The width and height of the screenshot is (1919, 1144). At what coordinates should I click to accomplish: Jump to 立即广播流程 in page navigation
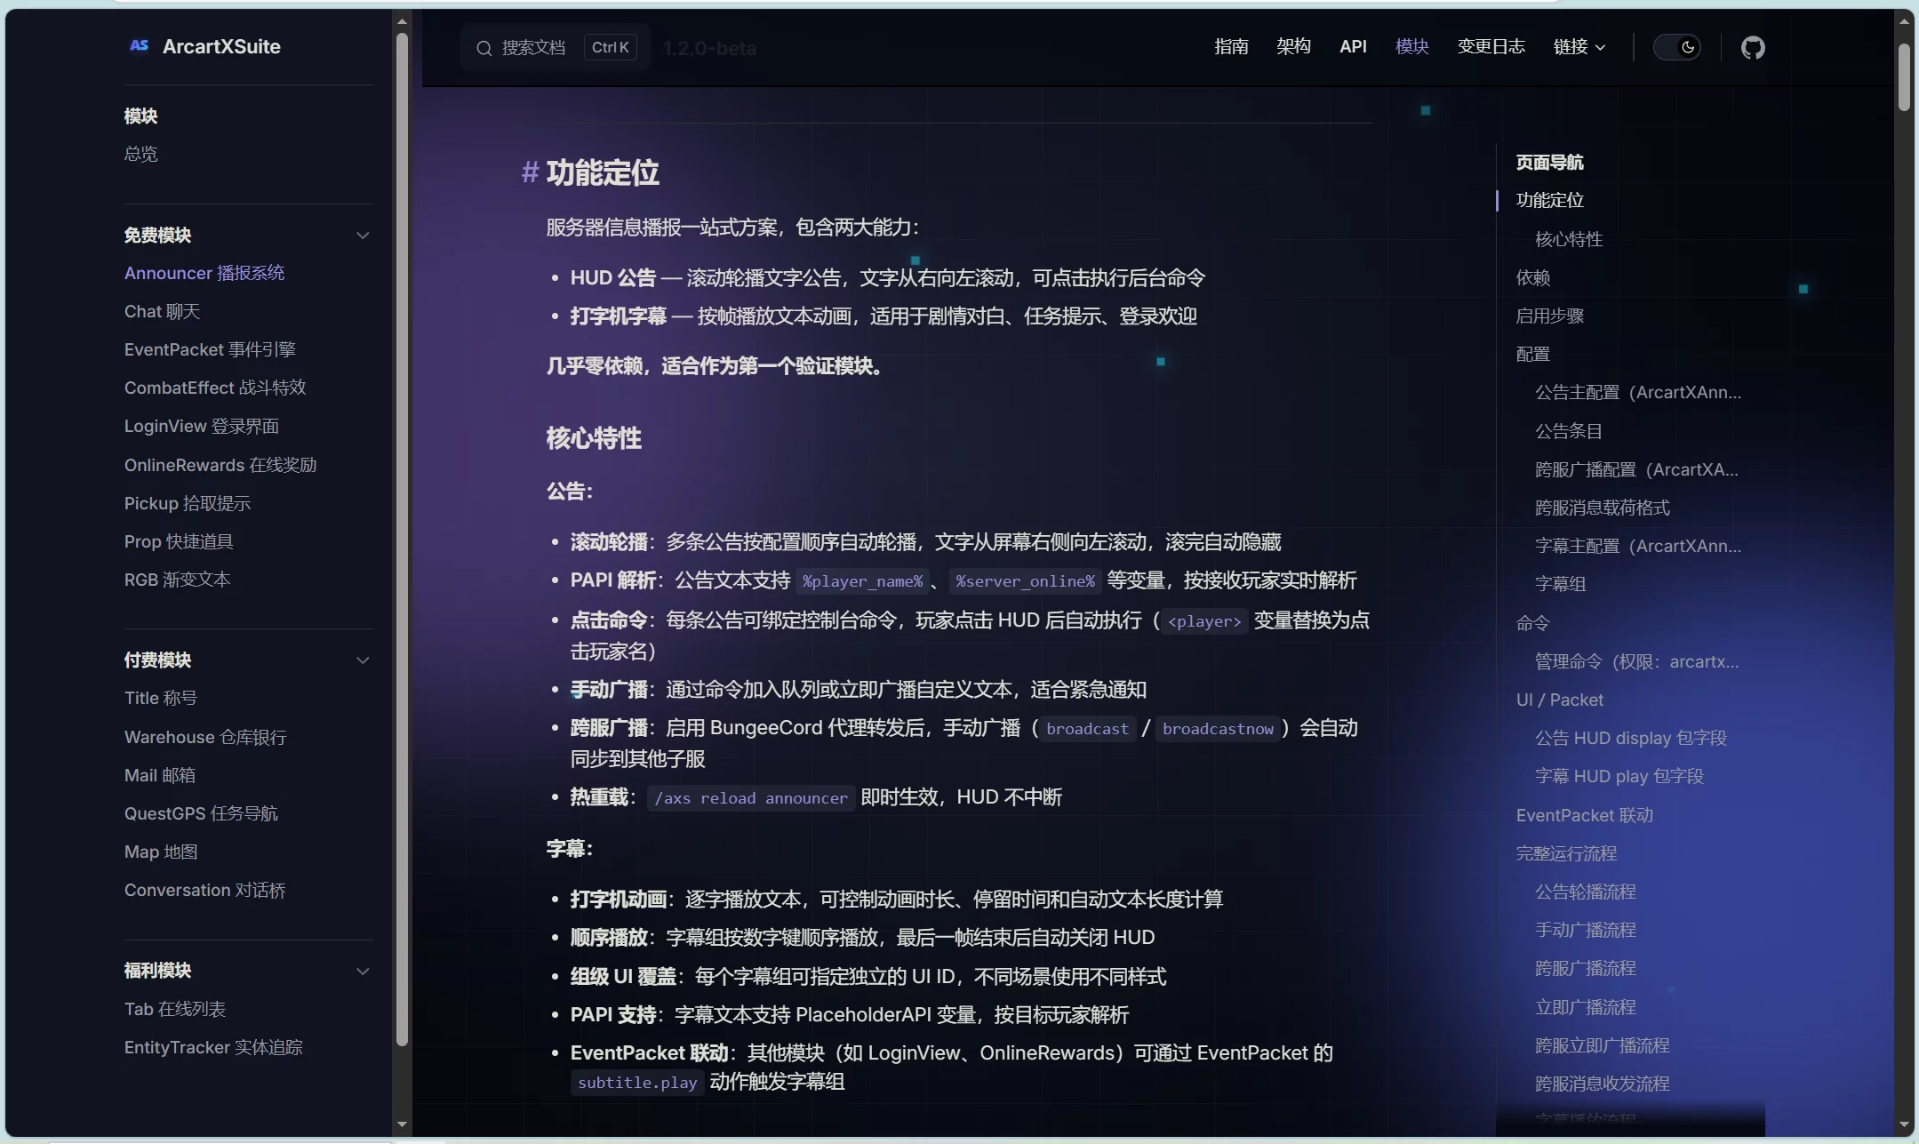(1586, 1007)
